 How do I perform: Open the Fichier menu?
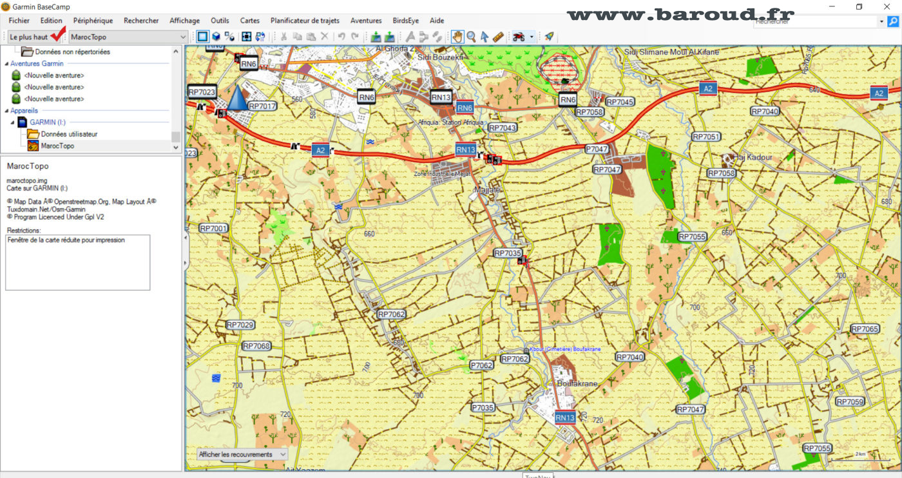click(x=19, y=21)
